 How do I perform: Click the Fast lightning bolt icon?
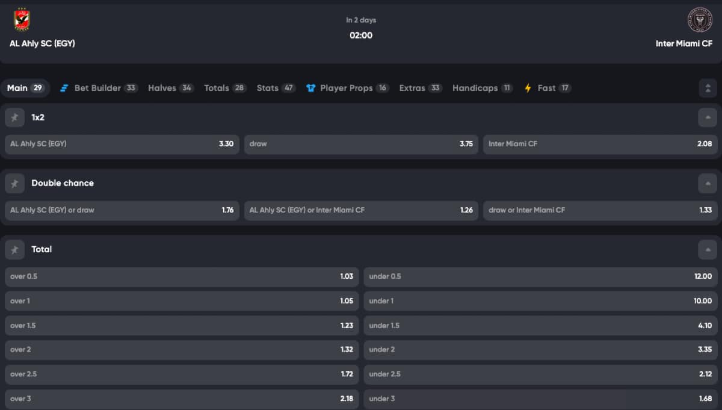[528, 88]
